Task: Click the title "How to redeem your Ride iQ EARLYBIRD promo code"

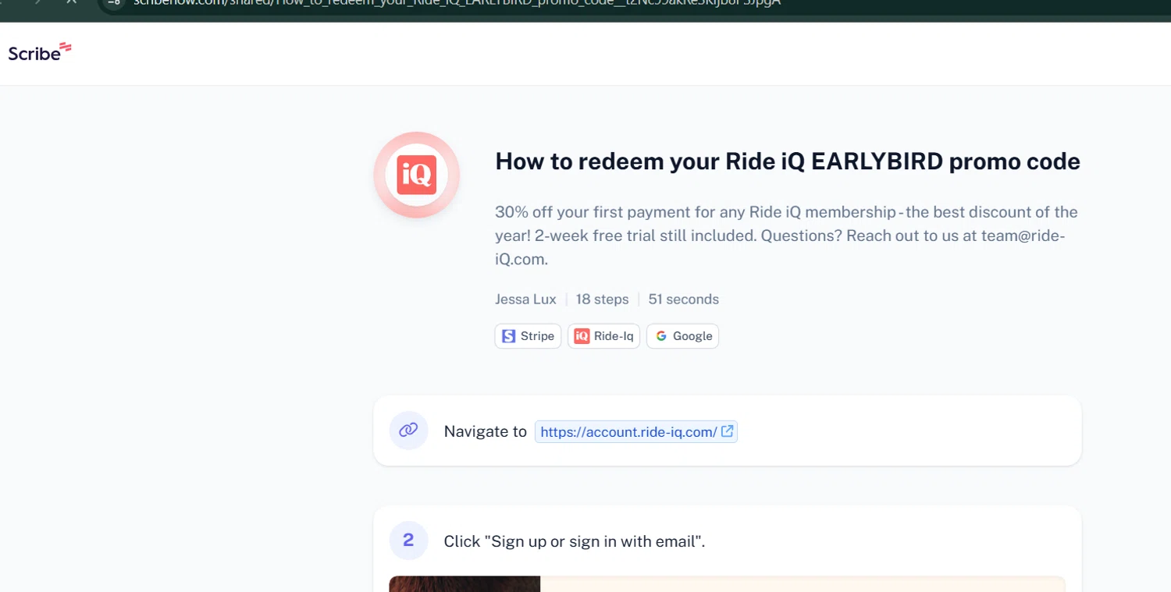Action: point(788,161)
